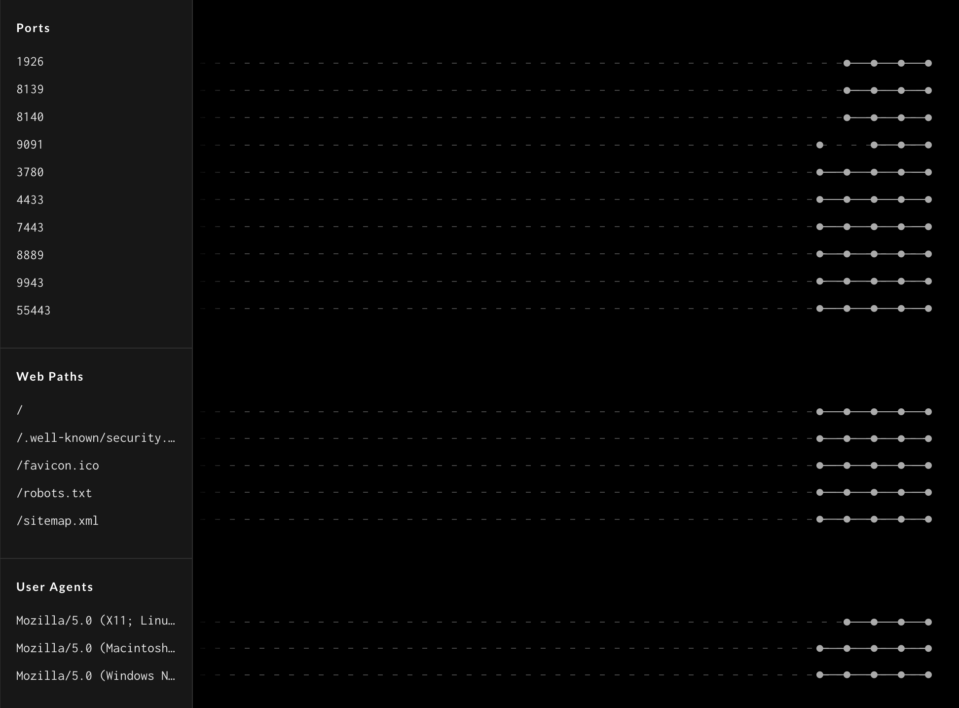Select the /favicon.ico web path
The height and width of the screenshot is (708, 959).
58,465
